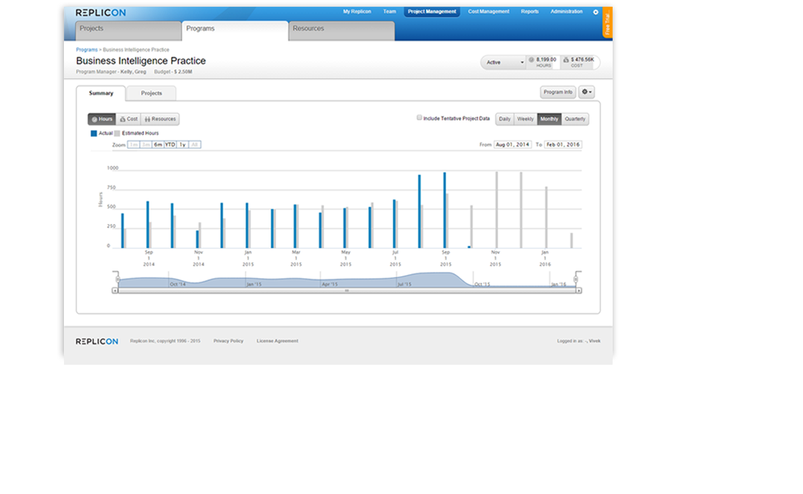The height and width of the screenshot is (494, 803).
Task: Click the $476.56K cost indicator
Action: click(578, 62)
